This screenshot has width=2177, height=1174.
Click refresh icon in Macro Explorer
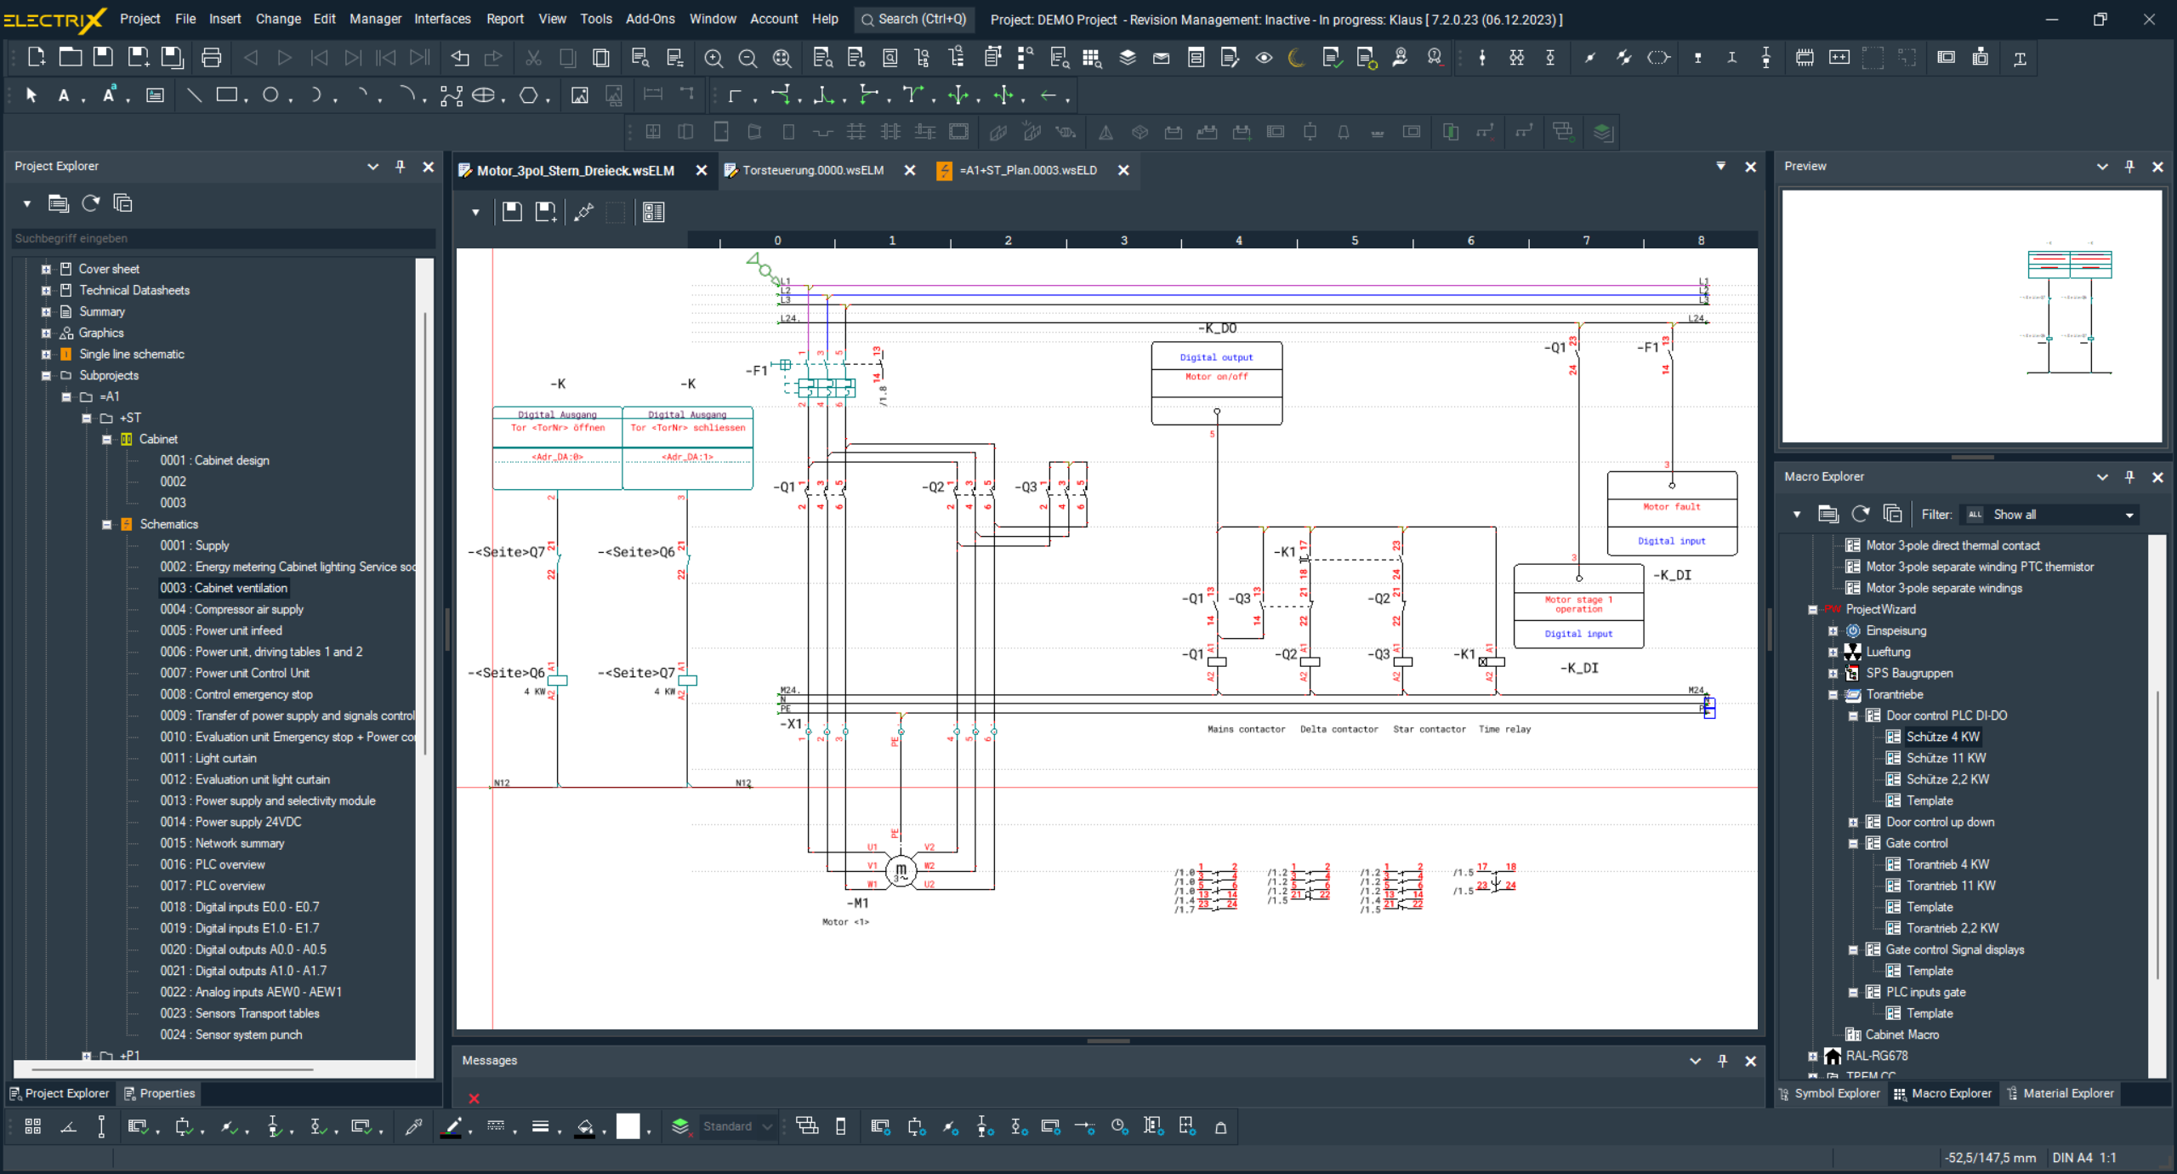[x=1861, y=514]
